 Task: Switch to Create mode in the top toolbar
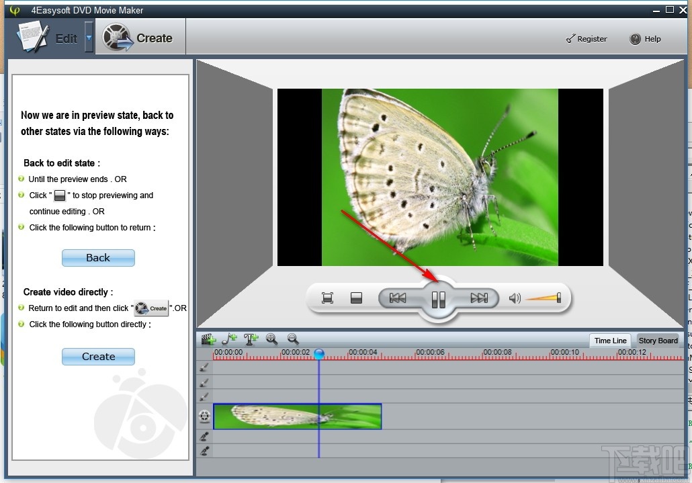coord(140,38)
